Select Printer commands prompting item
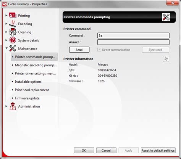 tap(34, 57)
